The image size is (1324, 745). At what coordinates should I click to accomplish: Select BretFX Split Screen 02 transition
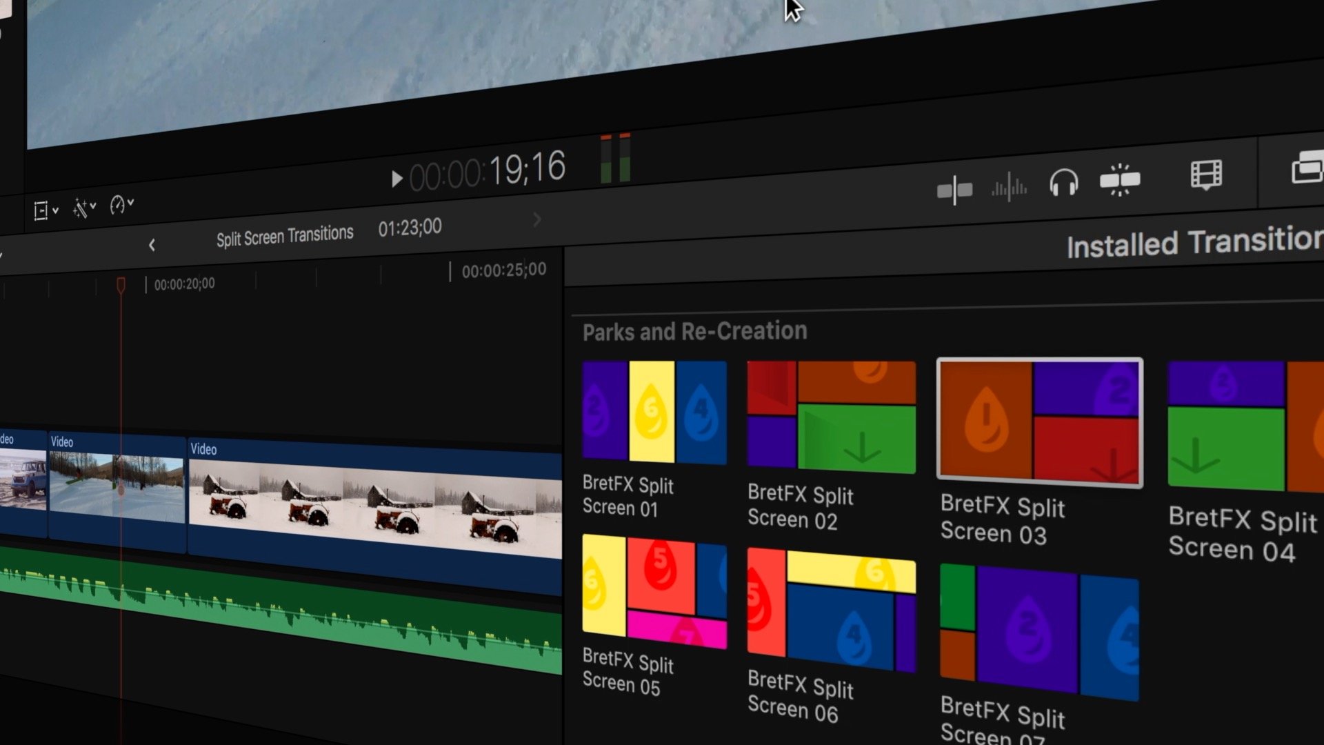831,417
